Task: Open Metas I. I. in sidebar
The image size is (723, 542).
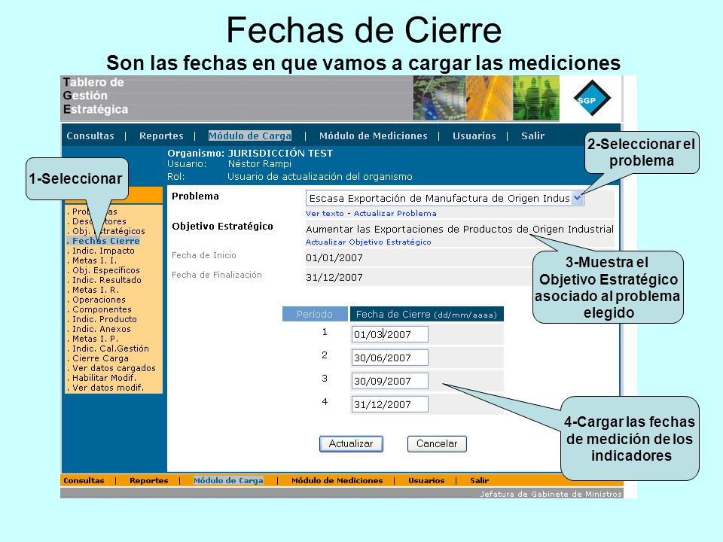Action: coord(95,260)
